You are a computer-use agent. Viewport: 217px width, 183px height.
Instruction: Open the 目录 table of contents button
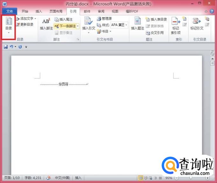9,26
